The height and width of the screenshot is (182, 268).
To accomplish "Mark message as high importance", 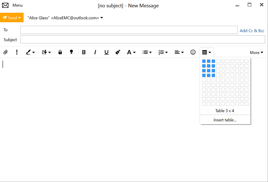I will tap(17, 52).
